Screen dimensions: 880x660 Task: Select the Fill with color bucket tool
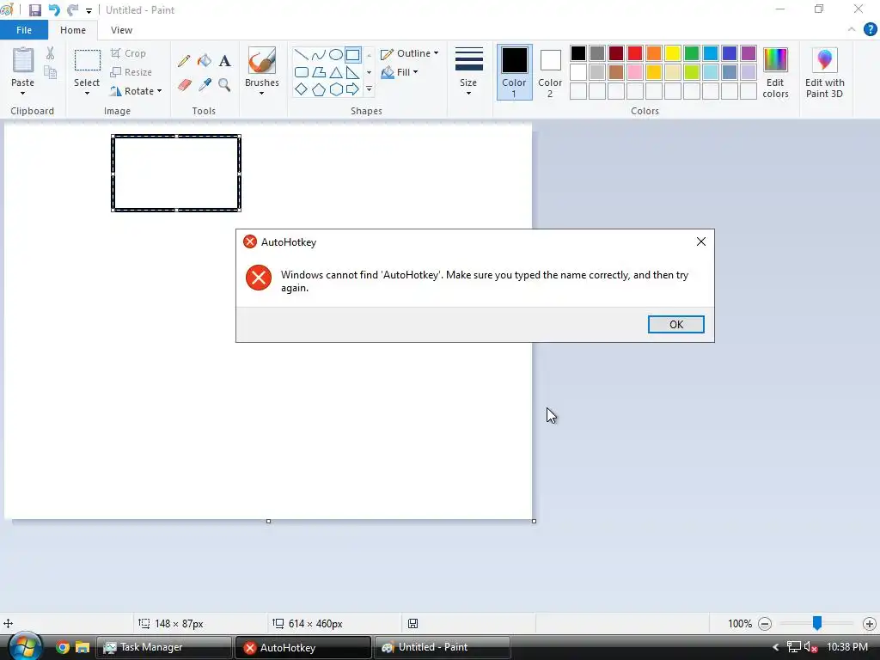pyautogui.click(x=205, y=61)
